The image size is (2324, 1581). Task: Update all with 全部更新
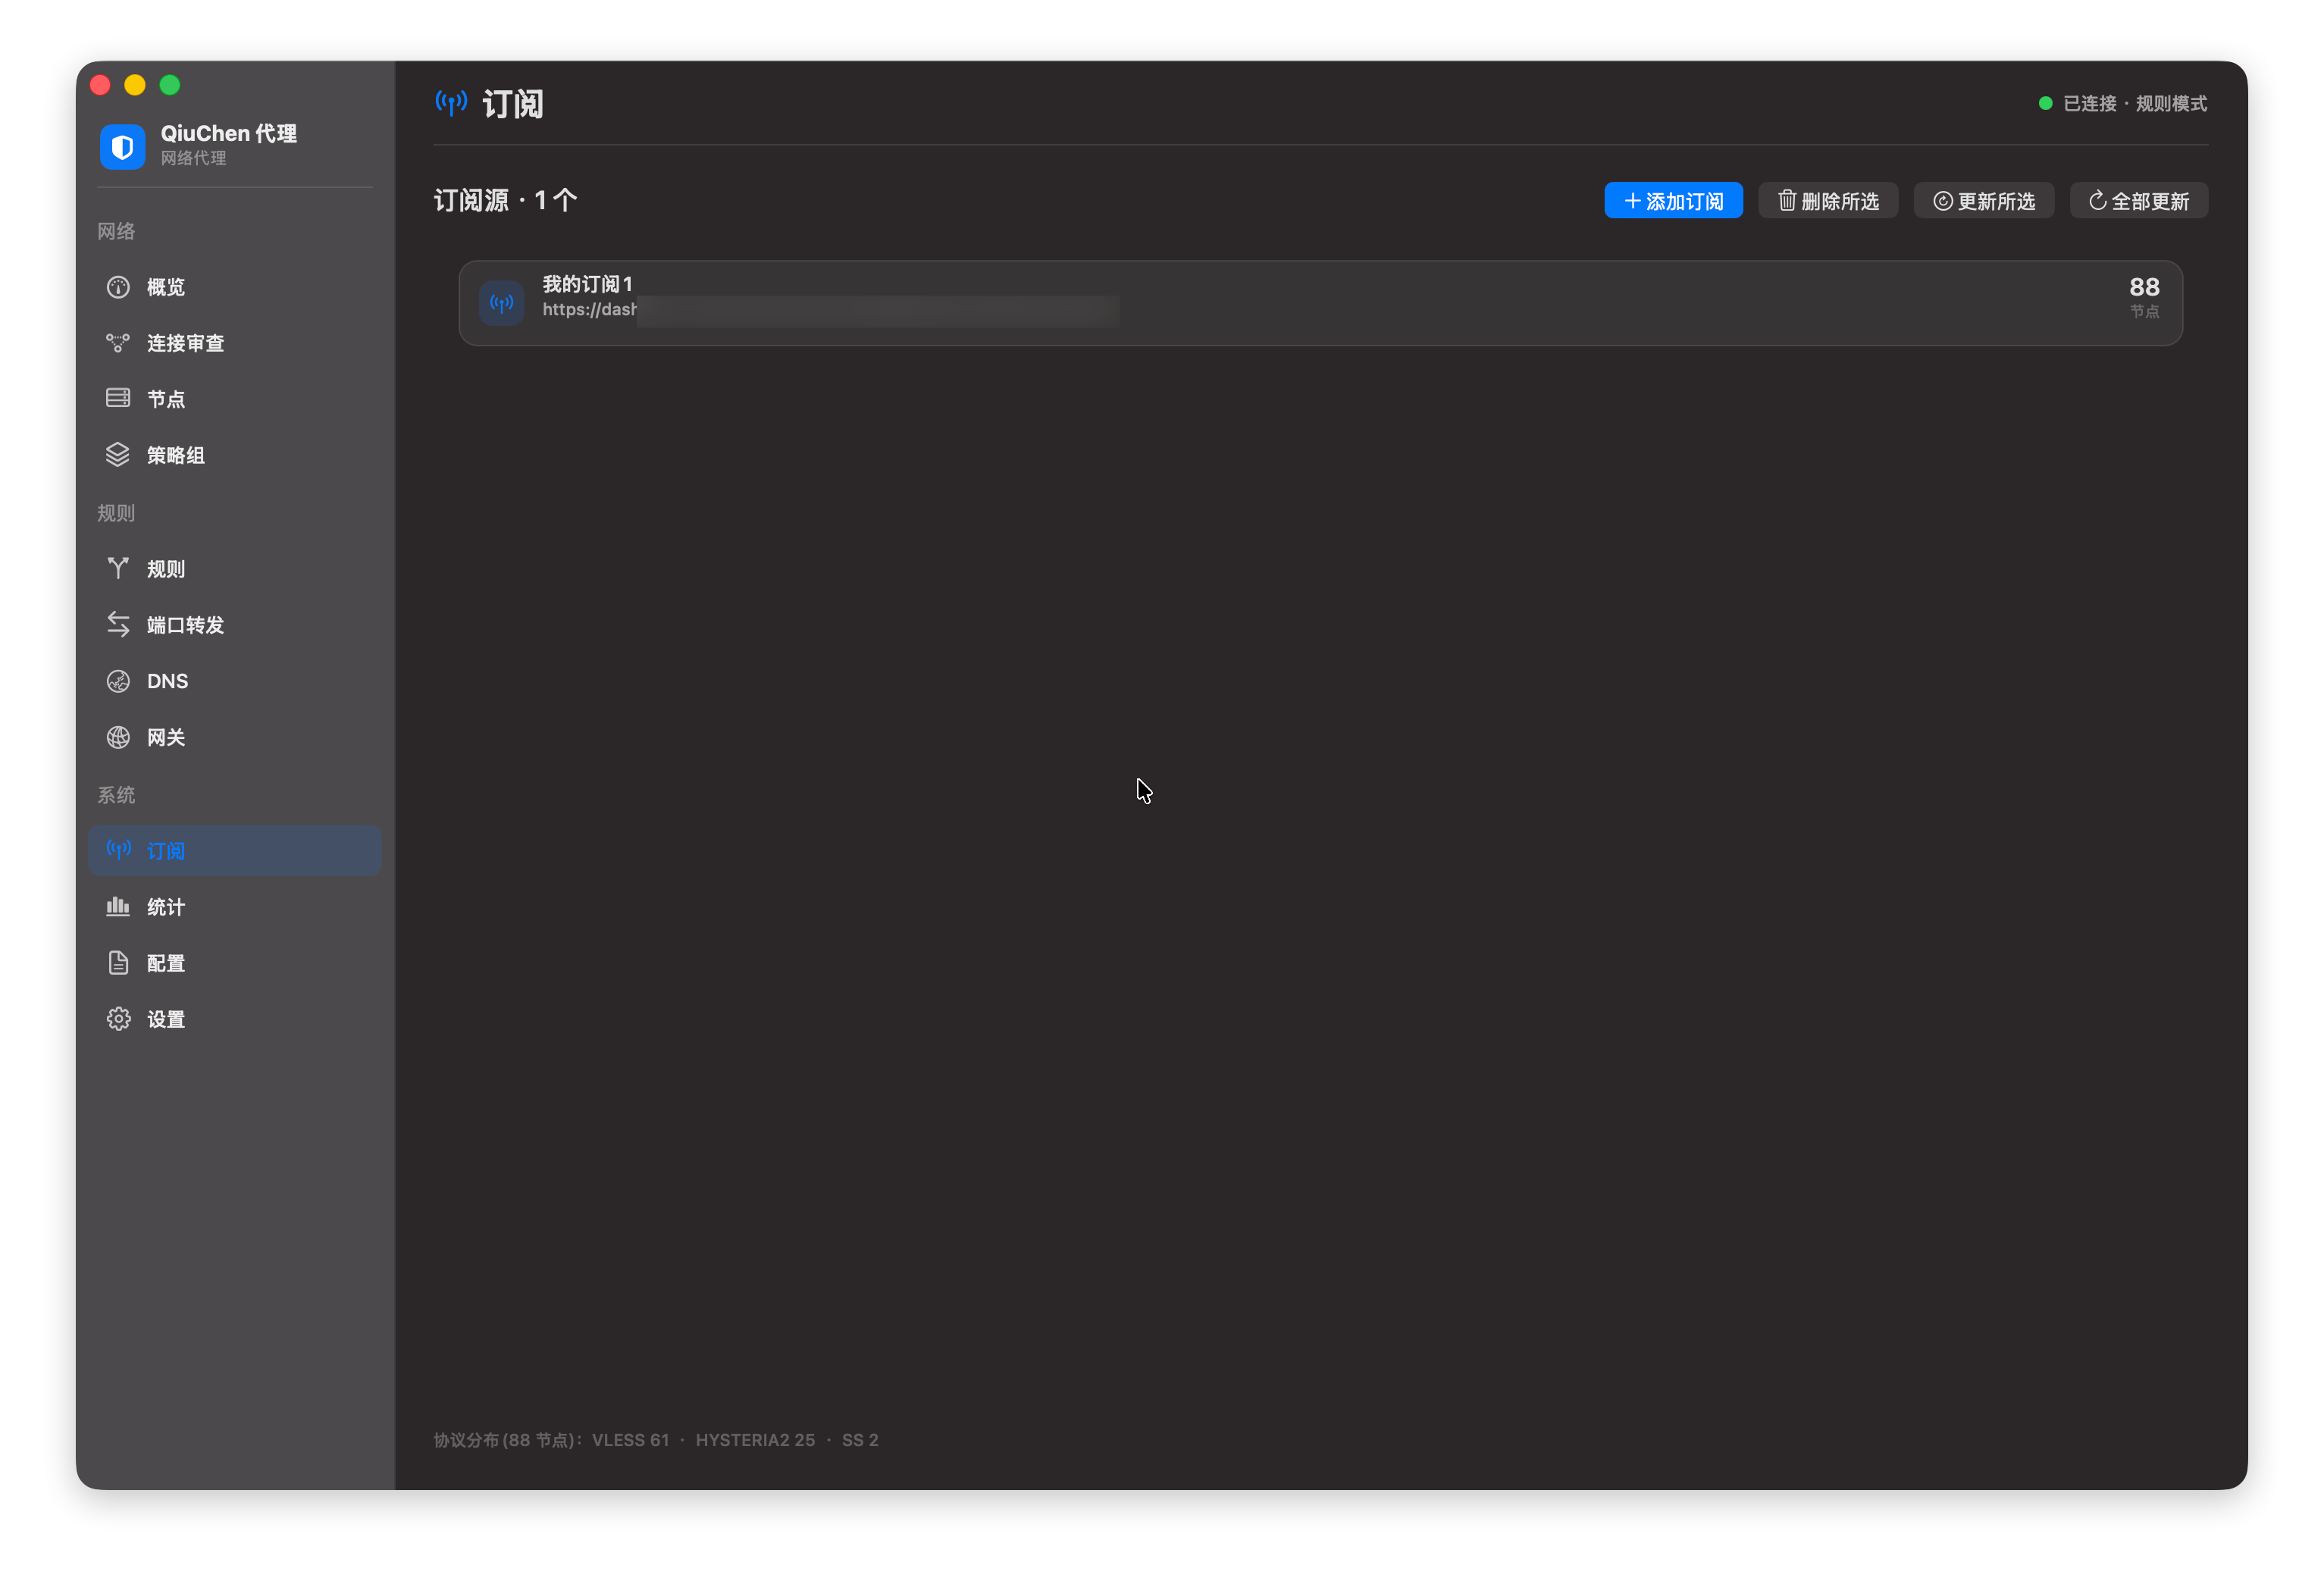[x=2139, y=201]
